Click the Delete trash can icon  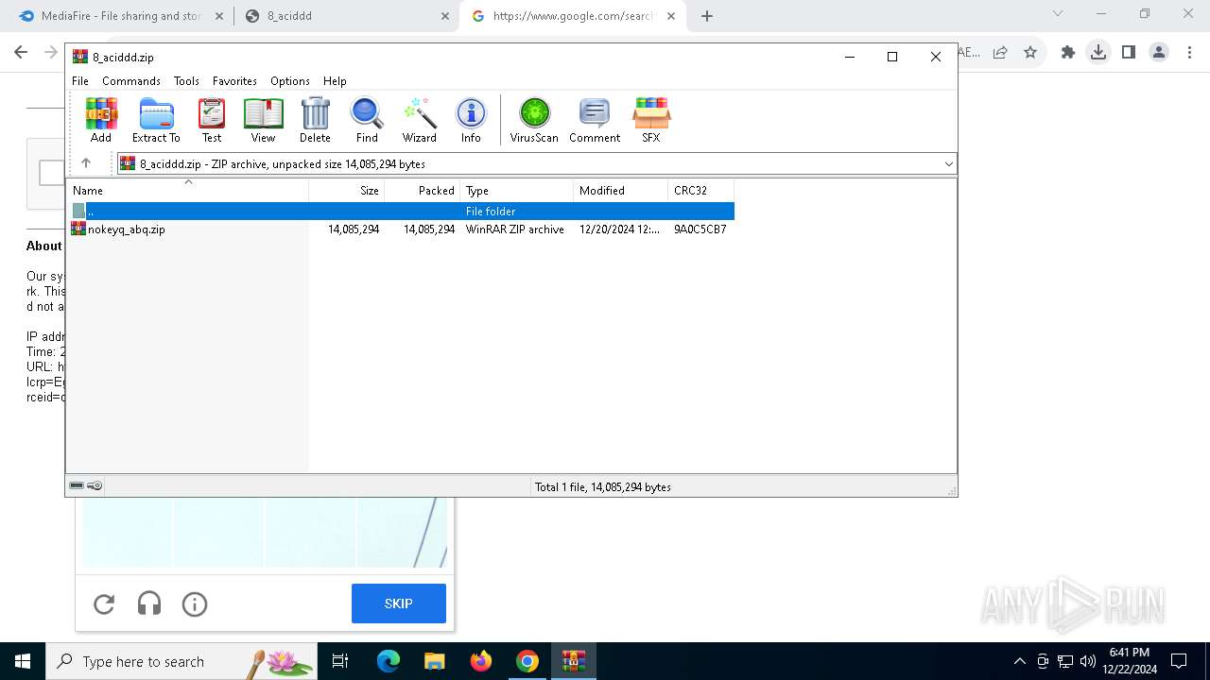(x=315, y=120)
